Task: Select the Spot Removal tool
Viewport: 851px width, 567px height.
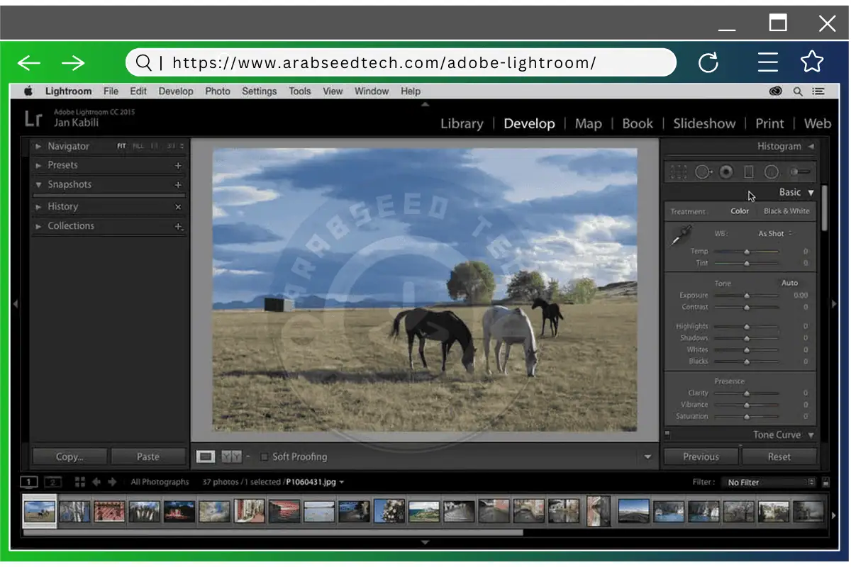Action: click(x=702, y=172)
